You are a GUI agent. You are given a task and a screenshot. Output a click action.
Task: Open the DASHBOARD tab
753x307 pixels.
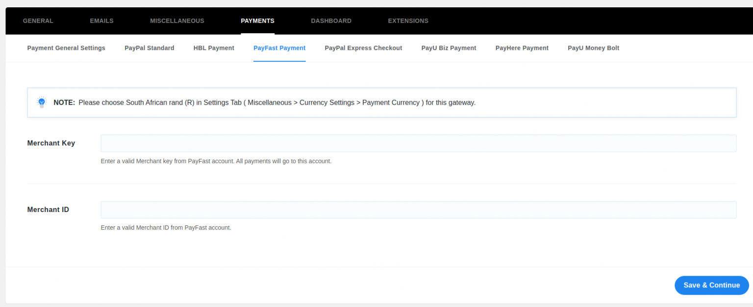click(x=331, y=21)
